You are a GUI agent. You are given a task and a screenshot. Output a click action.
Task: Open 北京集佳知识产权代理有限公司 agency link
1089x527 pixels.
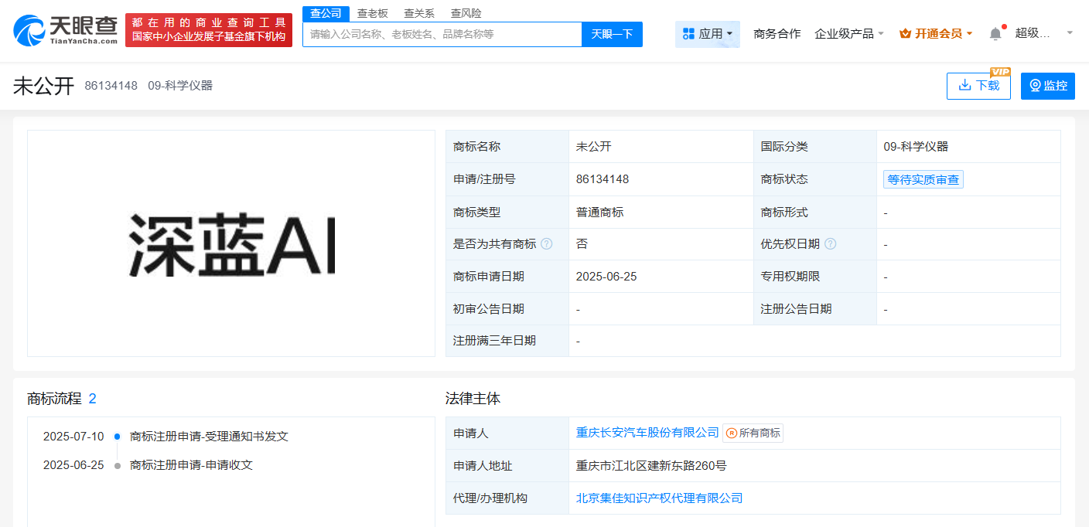click(659, 498)
